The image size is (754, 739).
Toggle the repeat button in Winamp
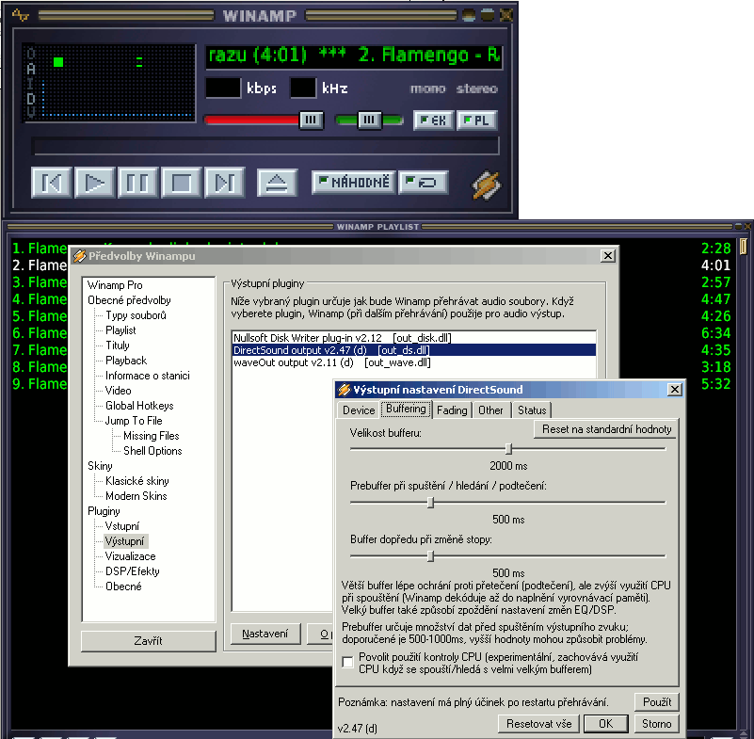424,183
